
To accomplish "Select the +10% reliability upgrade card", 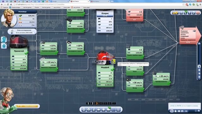I will click(75, 49).
